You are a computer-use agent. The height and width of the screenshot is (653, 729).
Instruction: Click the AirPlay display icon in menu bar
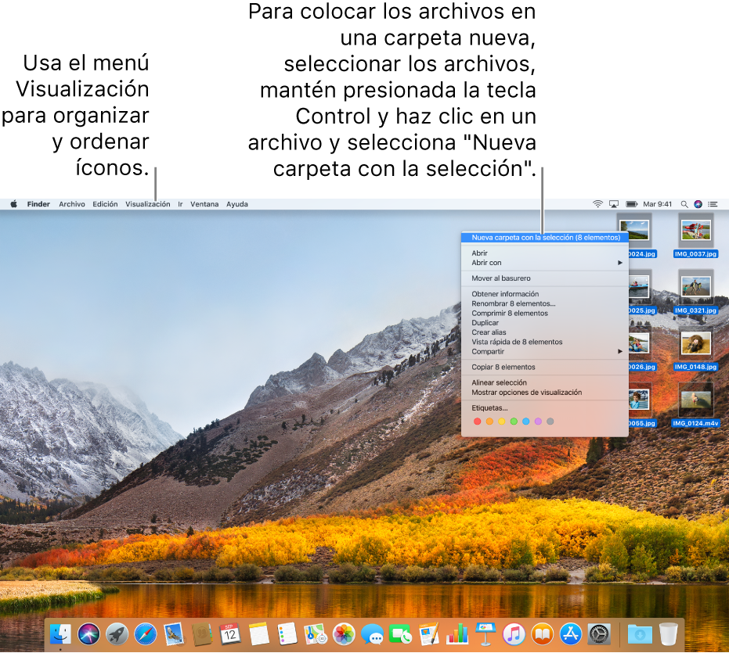tap(614, 204)
